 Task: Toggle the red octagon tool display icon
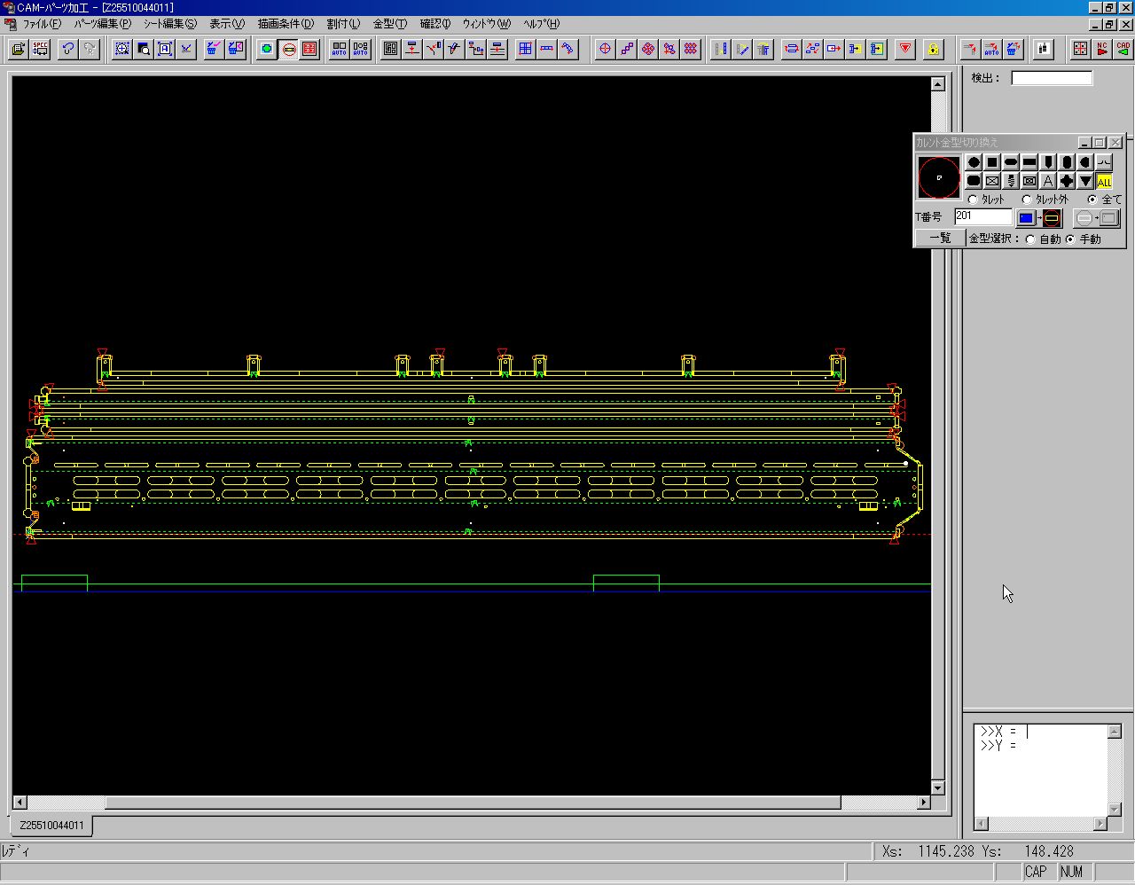pos(288,49)
